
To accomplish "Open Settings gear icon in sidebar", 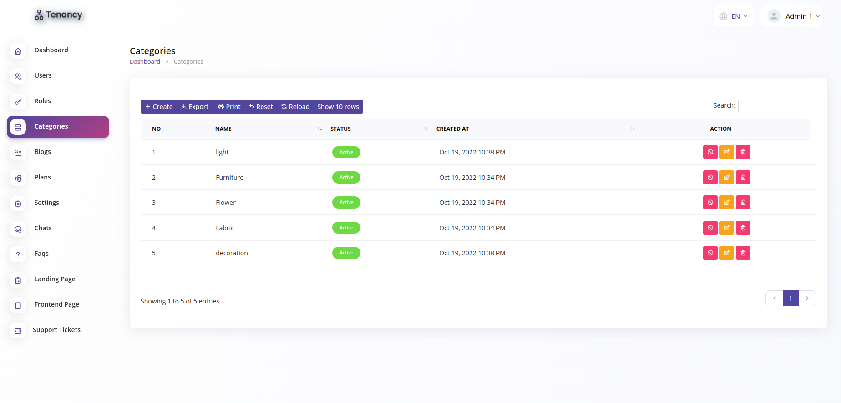I will click(18, 204).
